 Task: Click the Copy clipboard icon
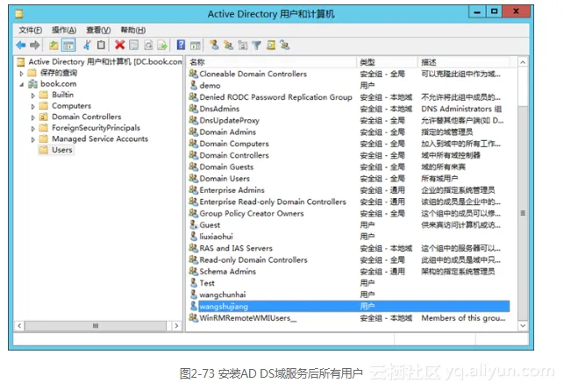102,46
